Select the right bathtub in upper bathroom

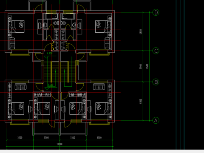pyautogui.click(x=68, y=17)
